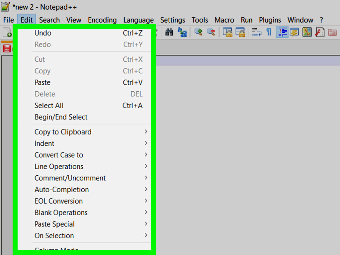Image resolution: width=340 pixels, height=255 pixels.
Task: Open the Document Map panel icon
Action: (x=307, y=32)
